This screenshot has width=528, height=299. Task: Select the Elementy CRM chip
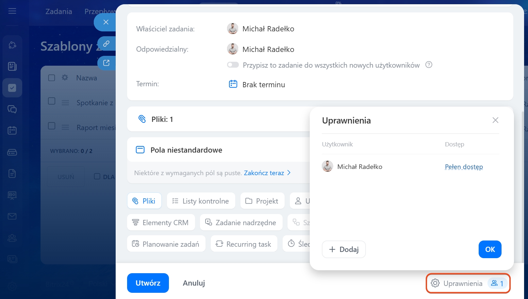(x=161, y=223)
